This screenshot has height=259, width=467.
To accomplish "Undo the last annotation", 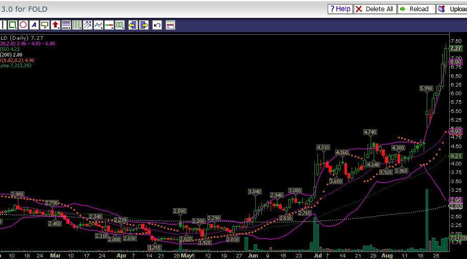I will 157,25.
